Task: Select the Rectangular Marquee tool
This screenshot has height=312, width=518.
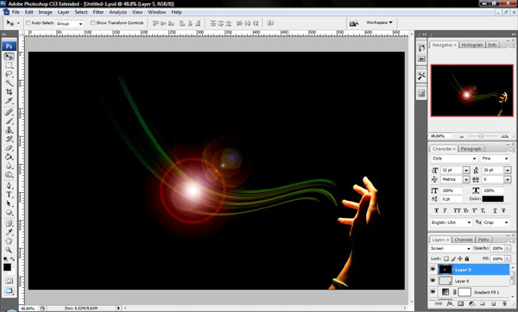Action: [9, 66]
